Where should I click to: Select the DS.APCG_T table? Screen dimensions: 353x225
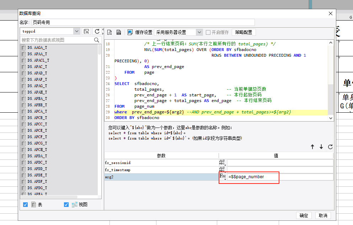point(37,143)
